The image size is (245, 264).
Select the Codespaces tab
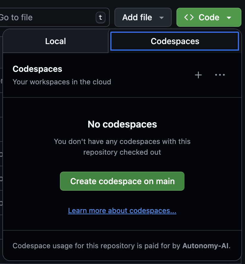pyautogui.click(x=175, y=41)
